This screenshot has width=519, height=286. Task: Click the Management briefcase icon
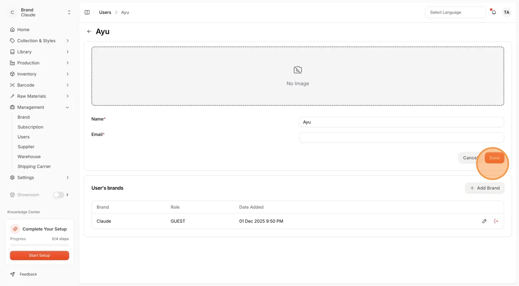(12, 107)
